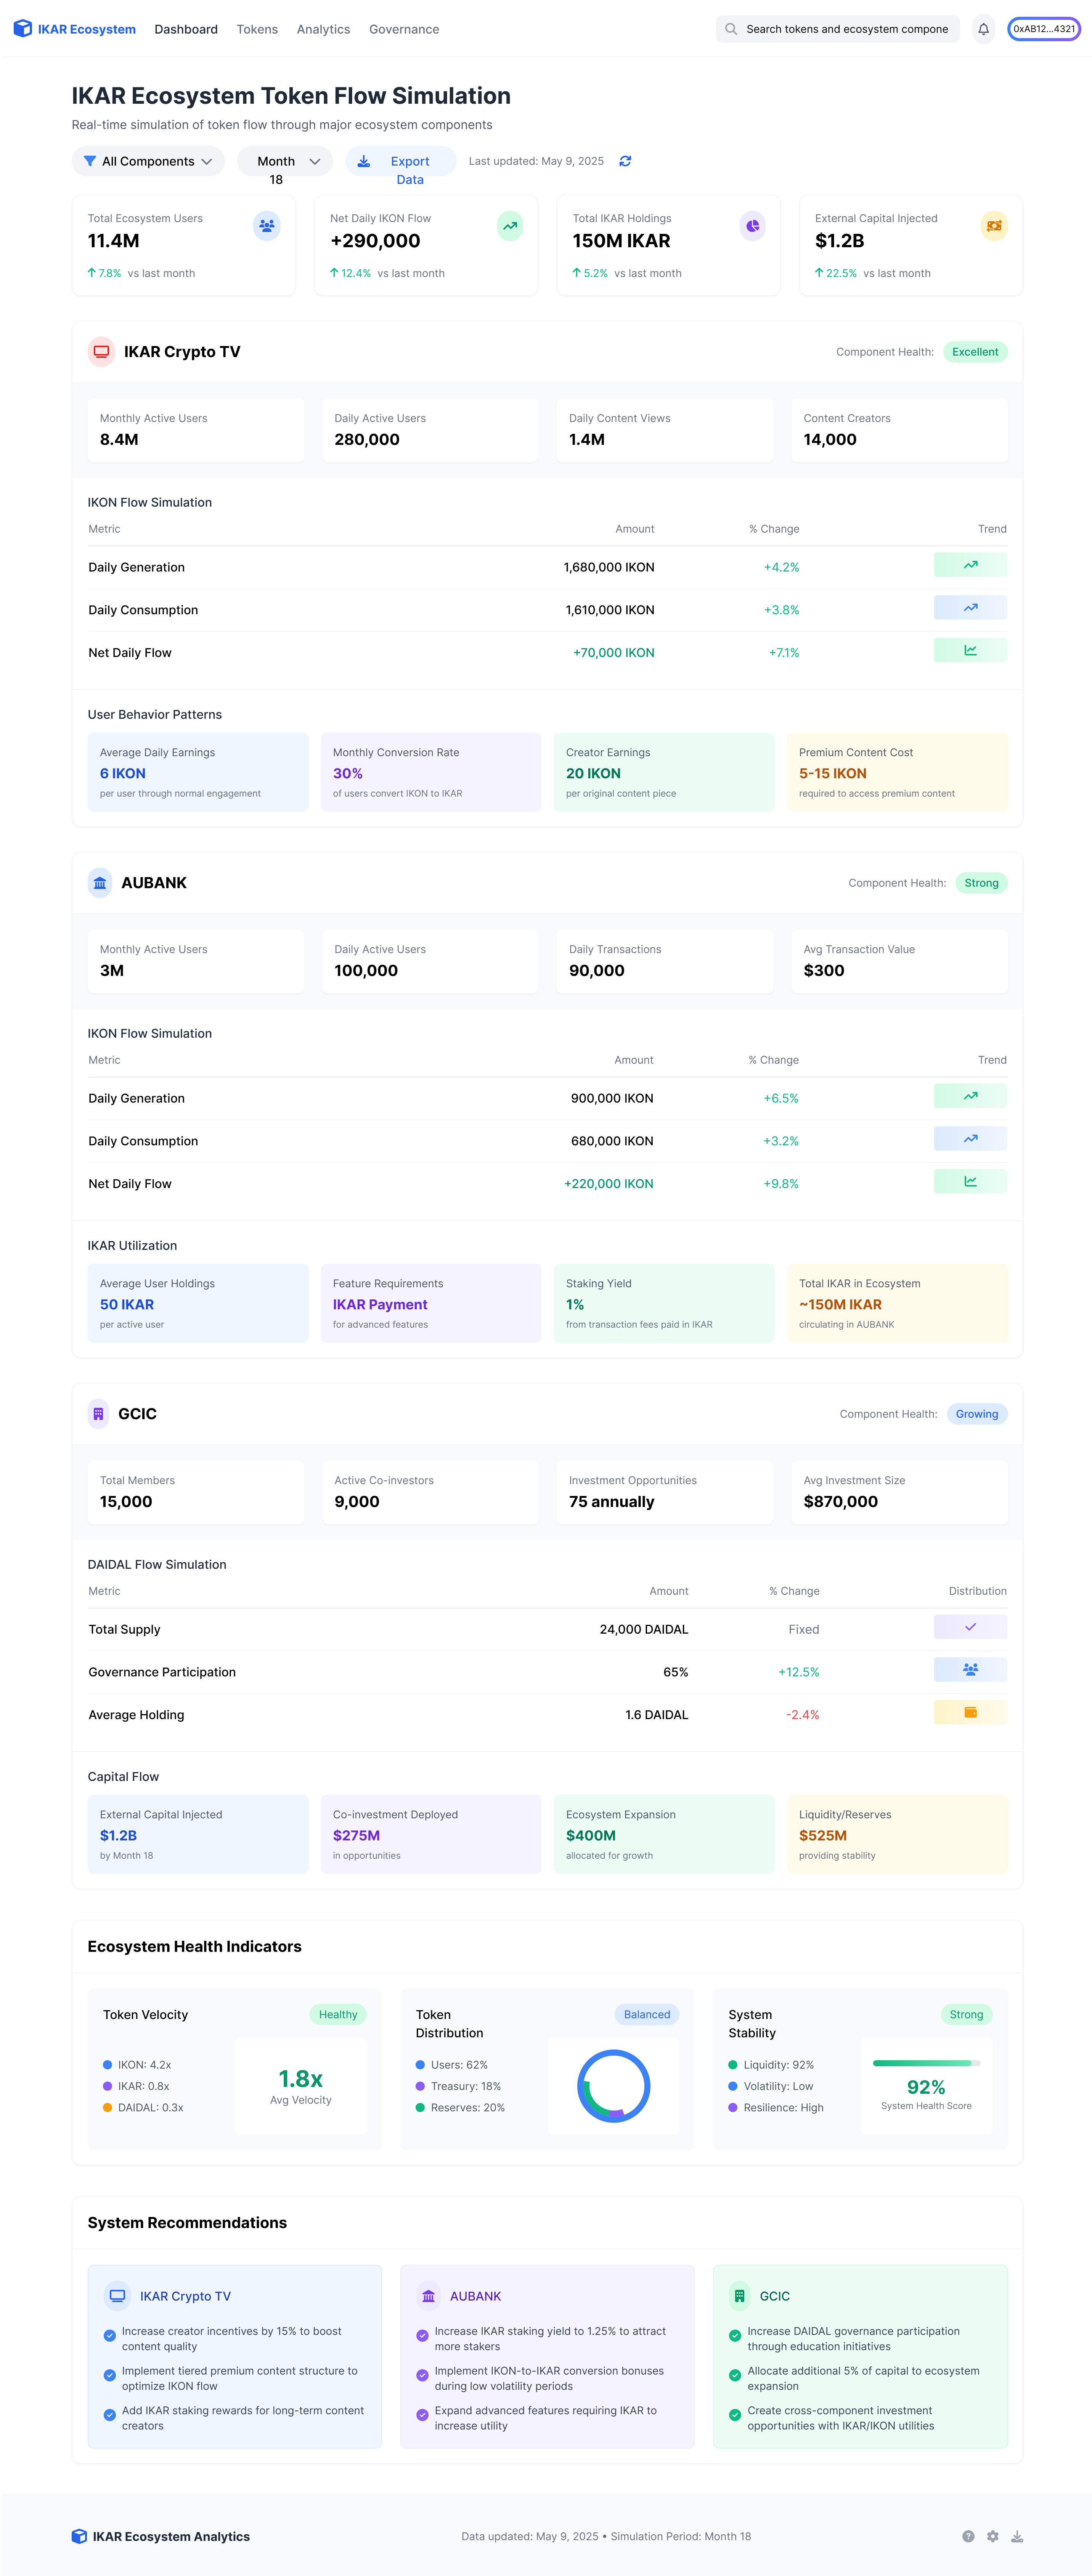
Task: Click the 1.8x Avg Velocity card
Action: (301, 2086)
